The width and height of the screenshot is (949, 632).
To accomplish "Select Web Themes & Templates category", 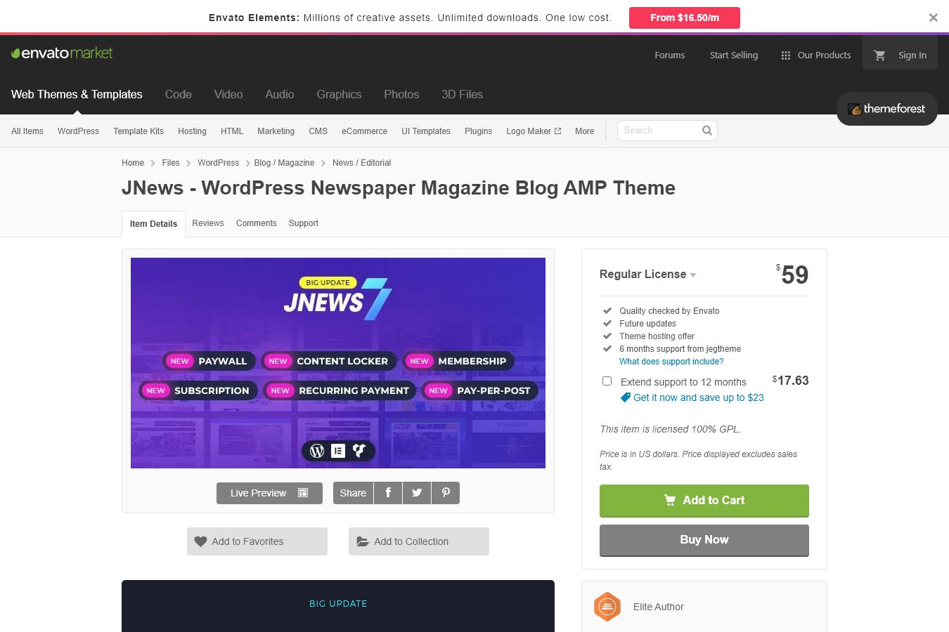I will [77, 94].
